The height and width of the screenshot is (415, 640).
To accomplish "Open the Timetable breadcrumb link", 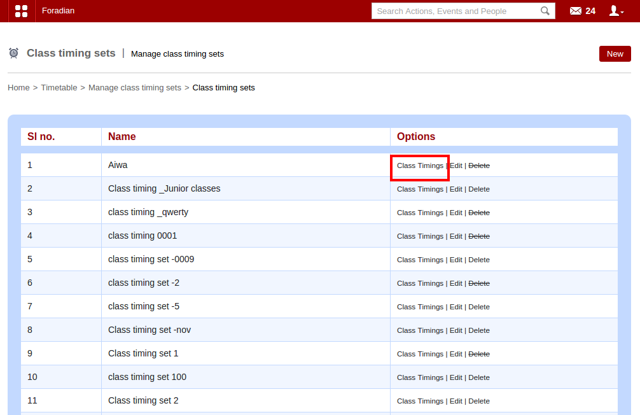I will point(59,88).
